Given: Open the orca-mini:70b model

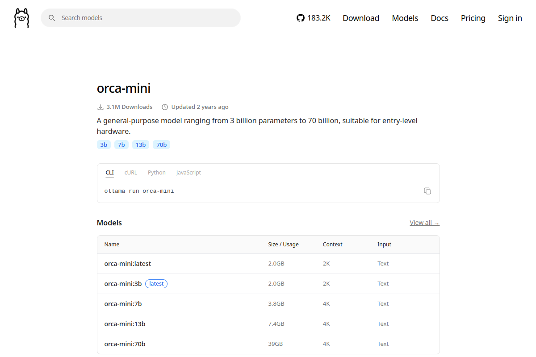Looking at the screenshot, I should coord(125,344).
